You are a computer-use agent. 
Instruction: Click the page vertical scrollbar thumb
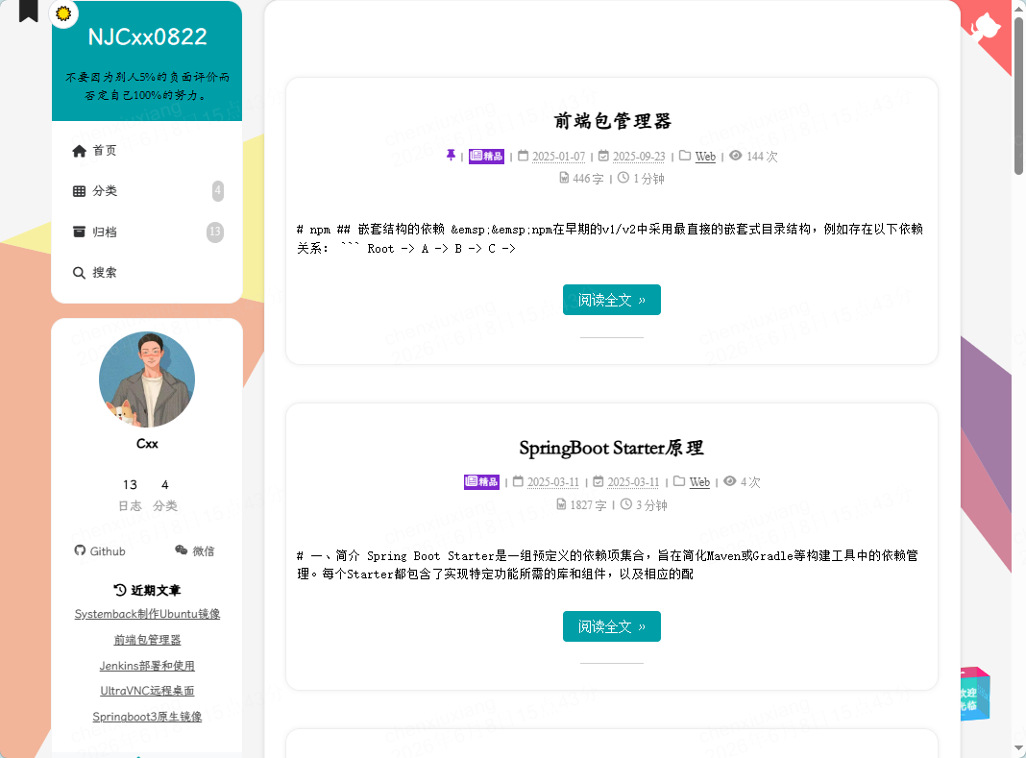[1018, 95]
